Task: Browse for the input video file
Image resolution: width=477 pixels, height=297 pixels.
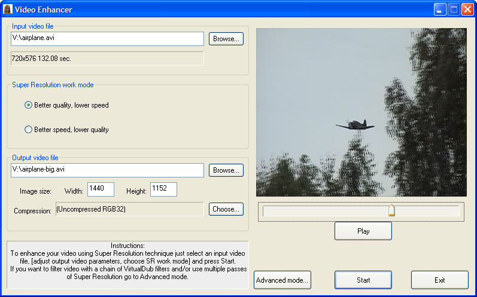Action: click(226, 39)
